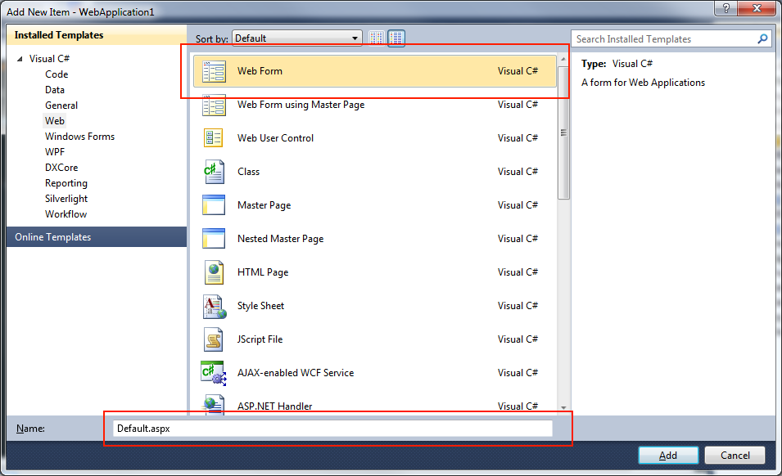The image size is (782, 476).
Task: Click the Add button
Action: 668,455
